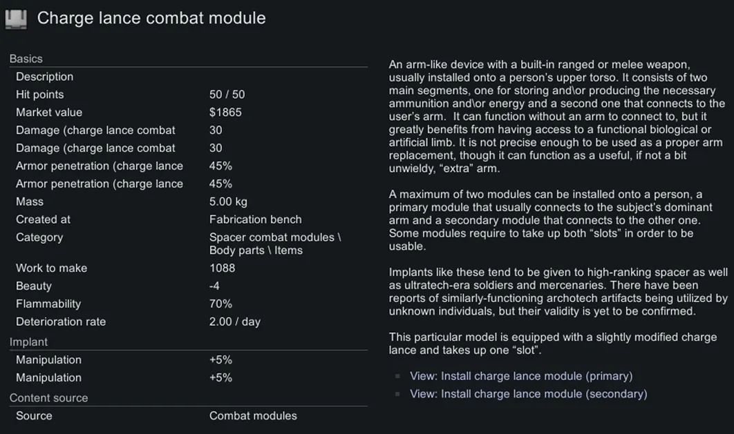Click the bullet beside the primary install link
Screen dimensions: 734x434
[x=397, y=377]
